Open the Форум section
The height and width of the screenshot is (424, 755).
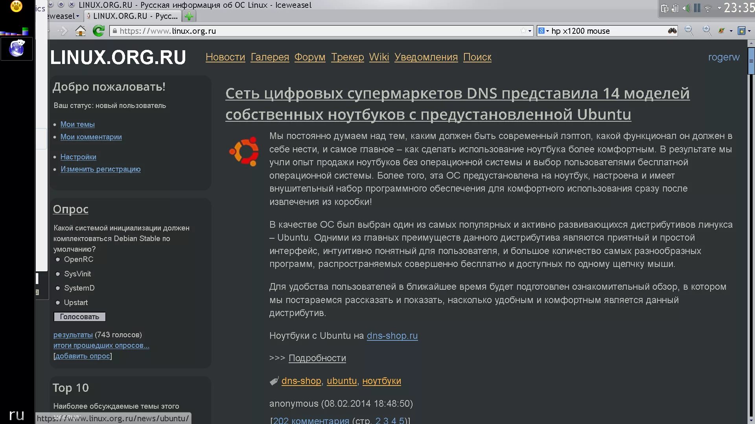tap(310, 57)
